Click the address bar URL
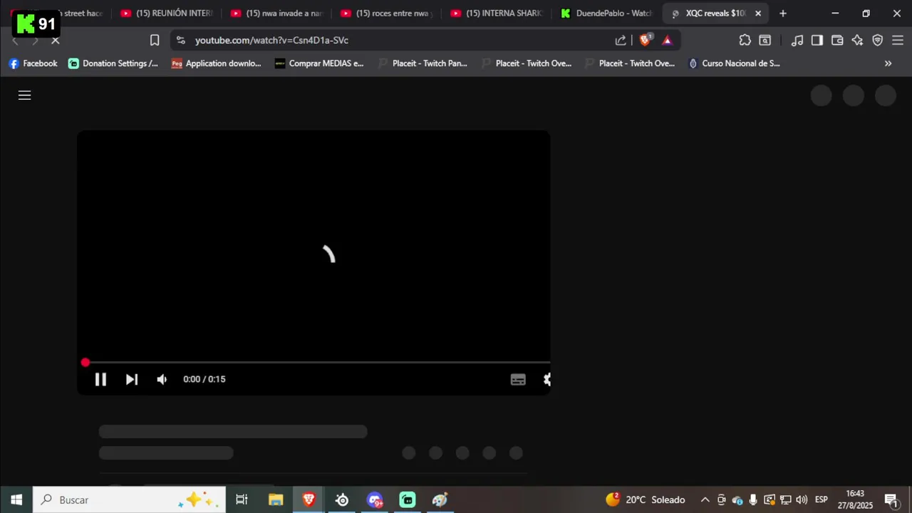This screenshot has width=912, height=513. pos(271,41)
